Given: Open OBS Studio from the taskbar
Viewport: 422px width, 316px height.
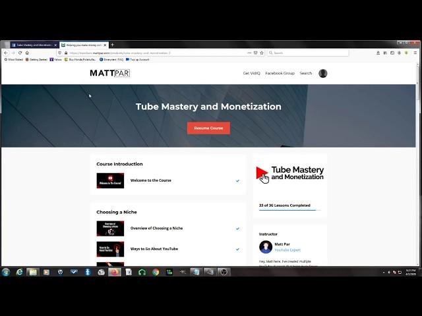Looking at the screenshot, I should pyautogui.click(x=224, y=272).
